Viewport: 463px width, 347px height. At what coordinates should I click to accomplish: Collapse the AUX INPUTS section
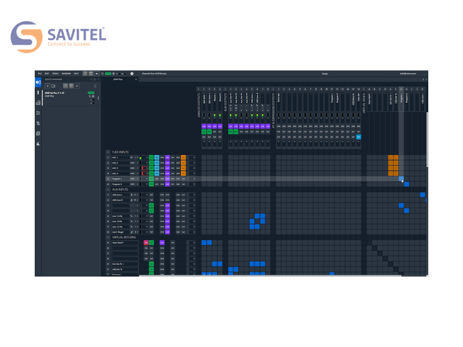[x=108, y=190]
